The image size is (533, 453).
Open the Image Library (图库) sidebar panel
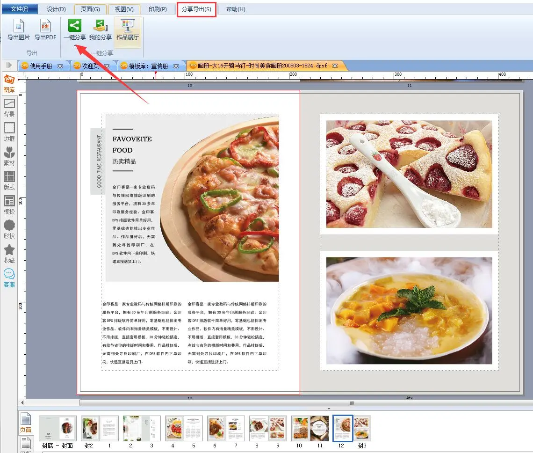(9, 83)
